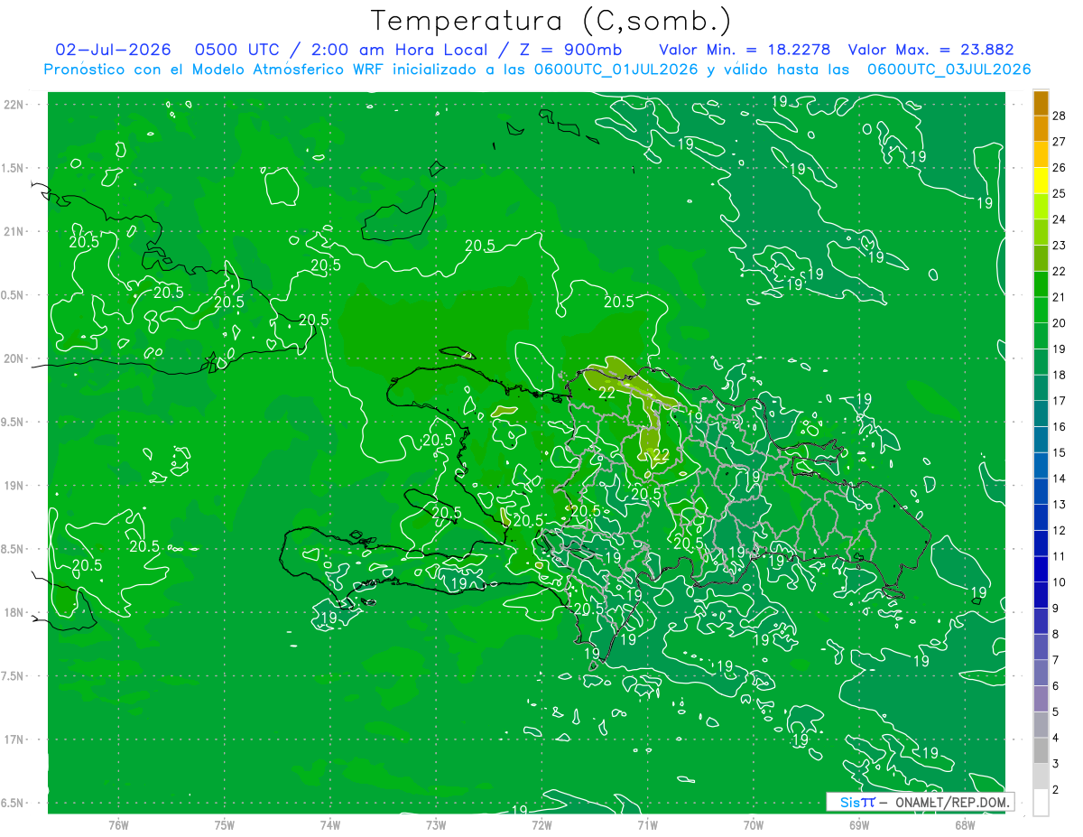Click the legend value "25"

pos(1060,193)
